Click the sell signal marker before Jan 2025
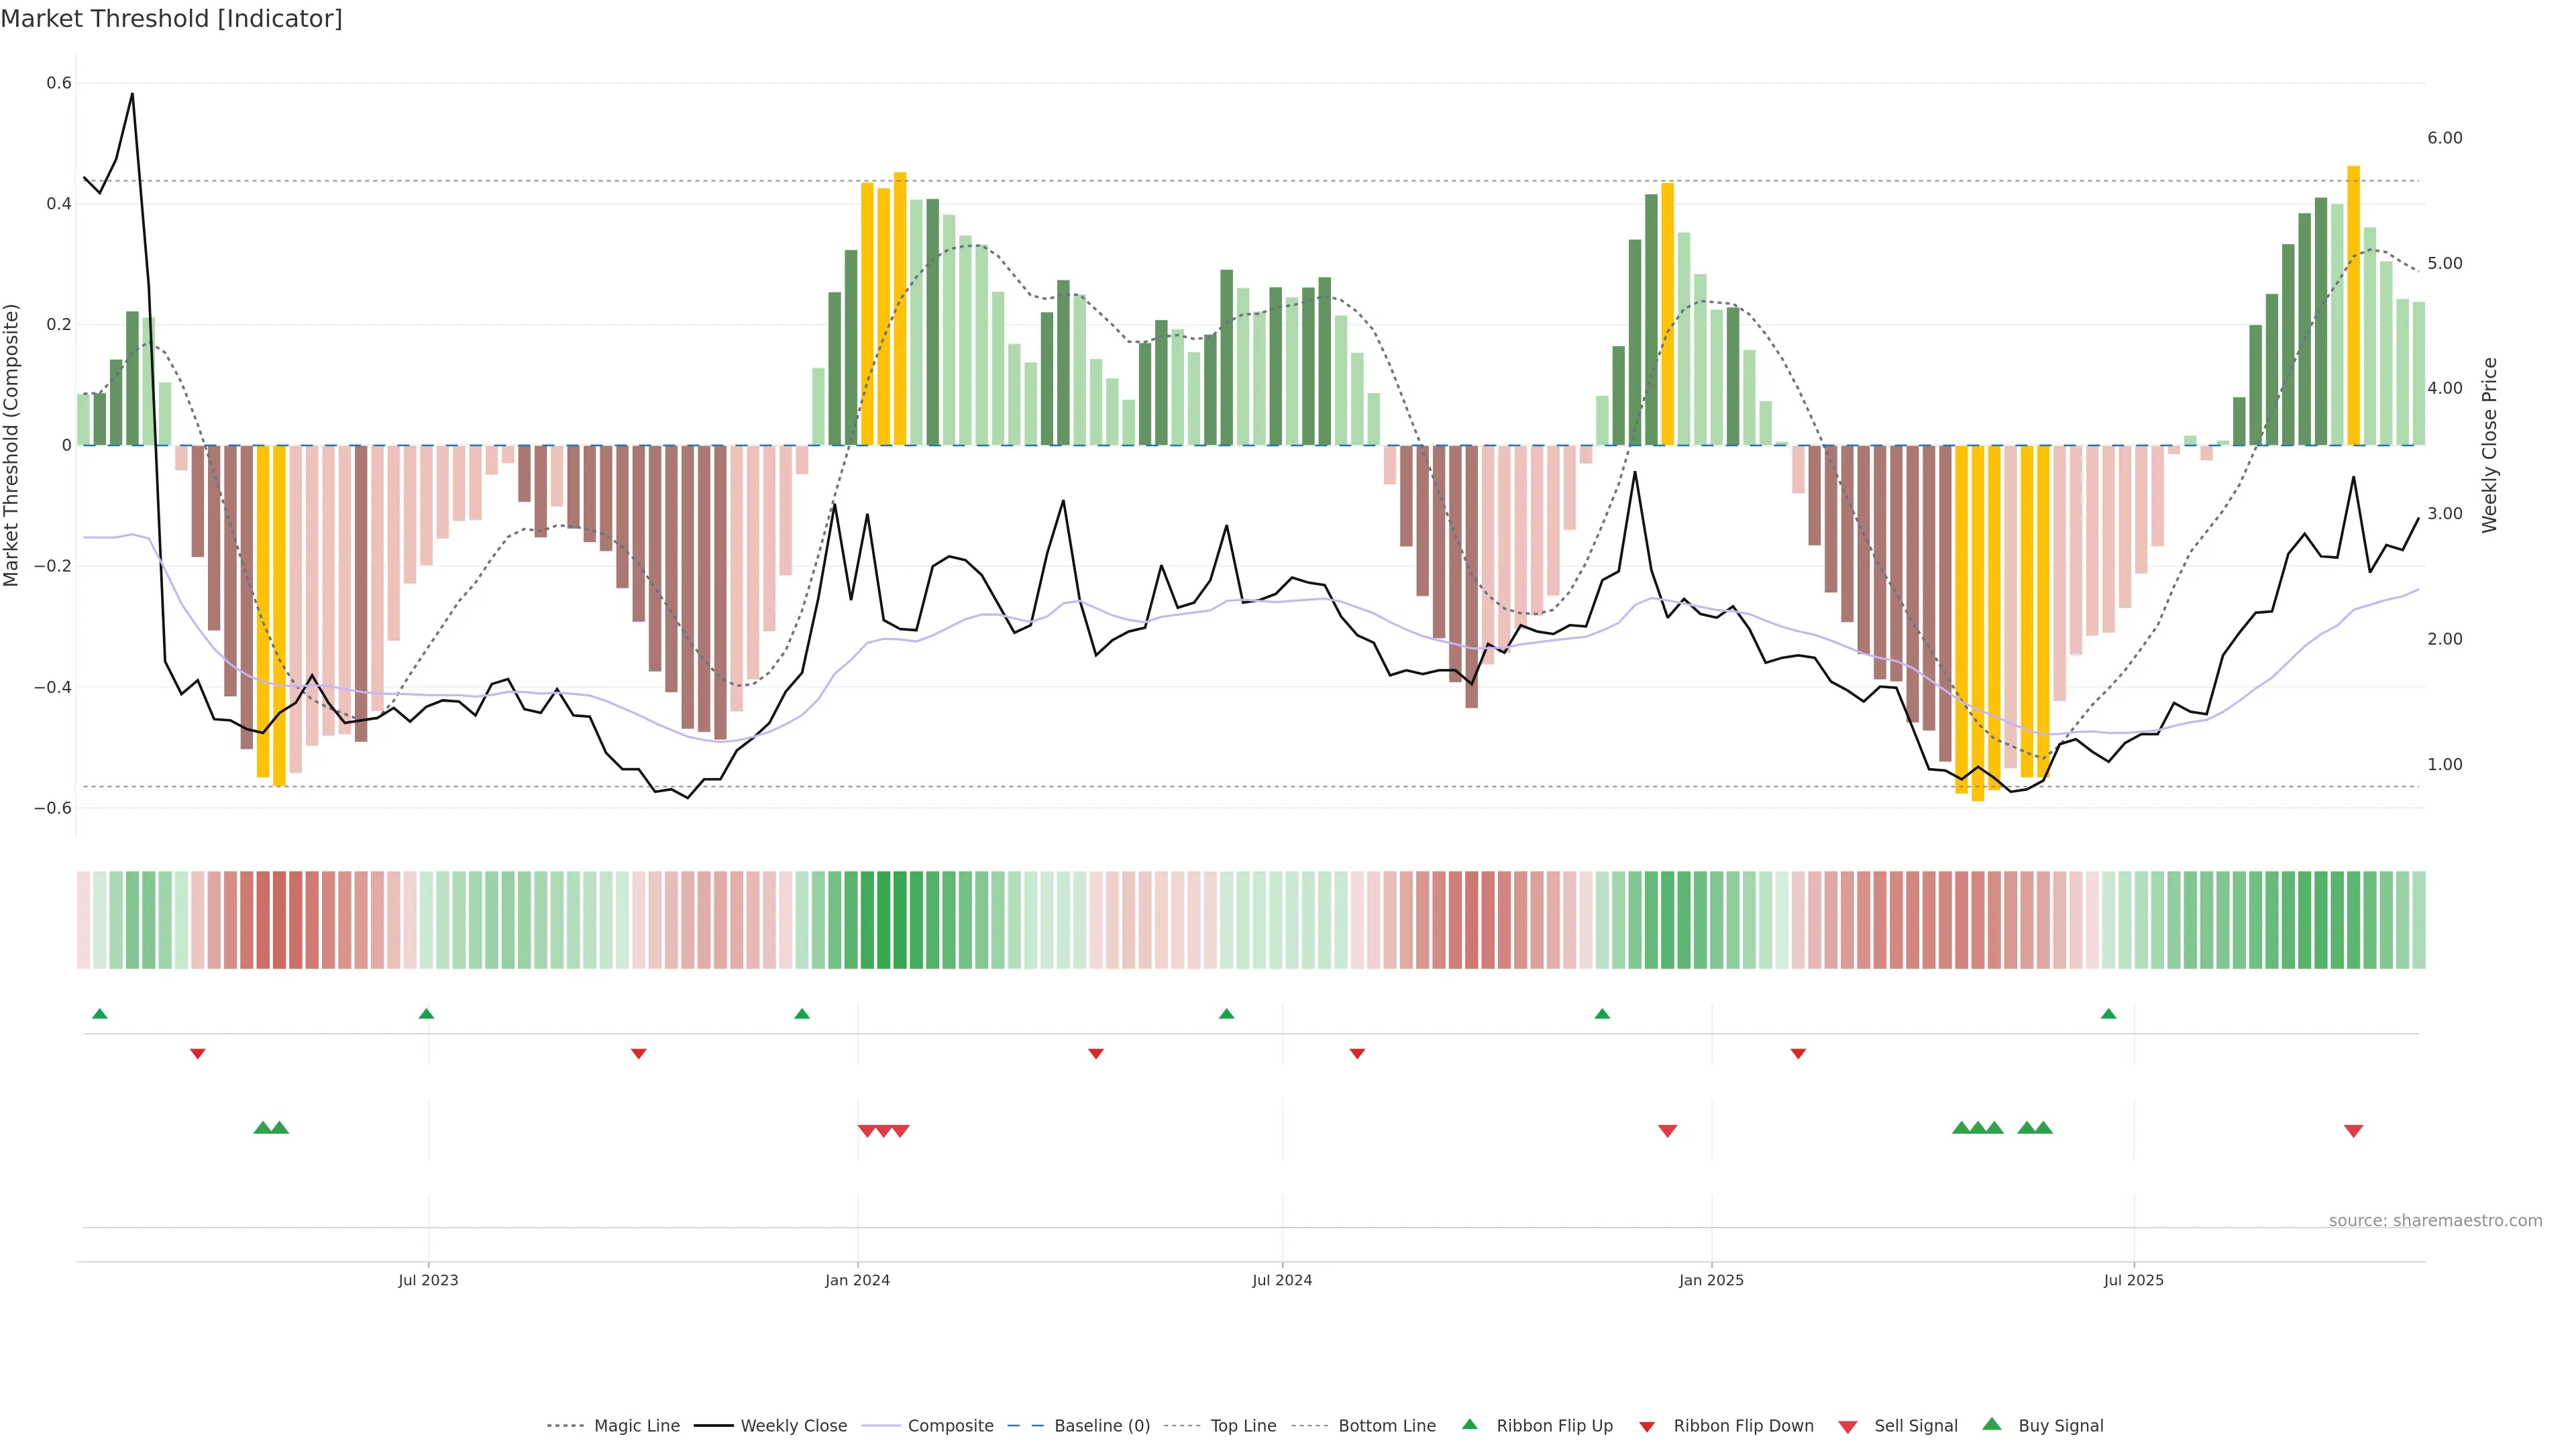 tap(1667, 1131)
